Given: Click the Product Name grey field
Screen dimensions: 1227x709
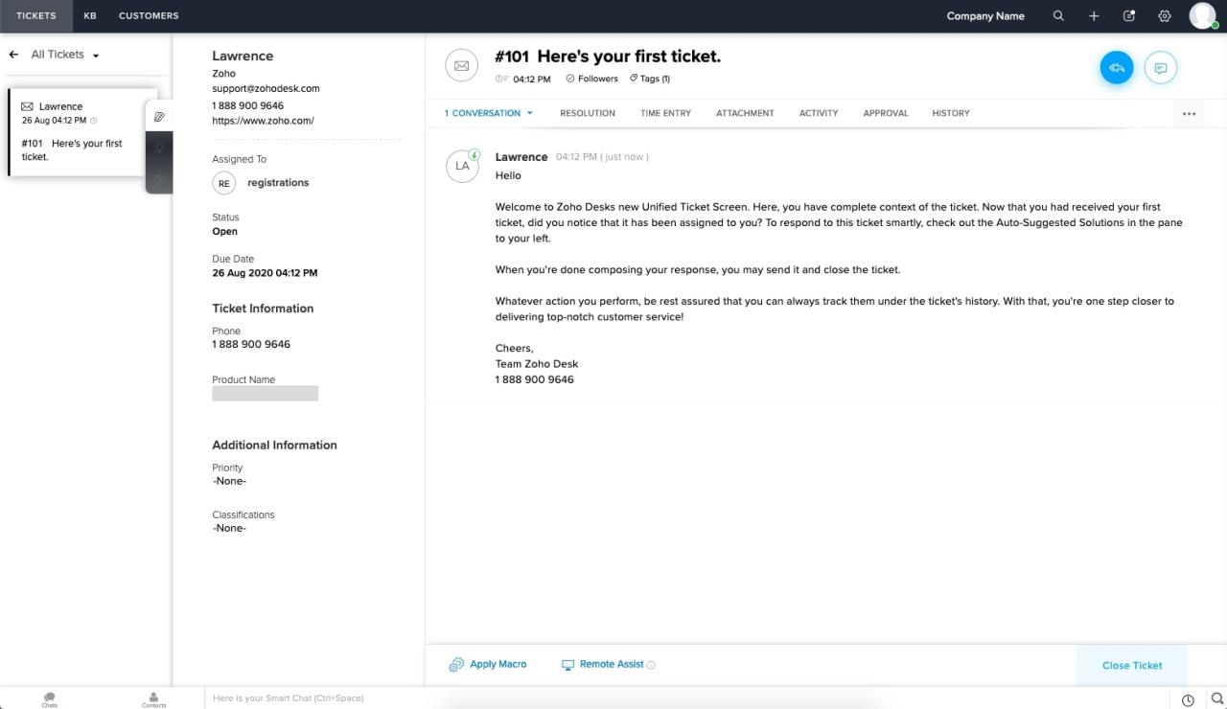Looking at the screenshot, I should 266,394.
